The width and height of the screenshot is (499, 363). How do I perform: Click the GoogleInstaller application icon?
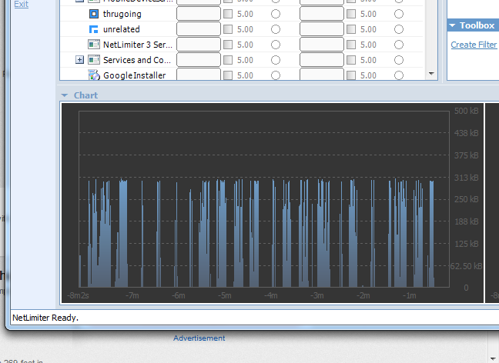(x=94, y=75)
